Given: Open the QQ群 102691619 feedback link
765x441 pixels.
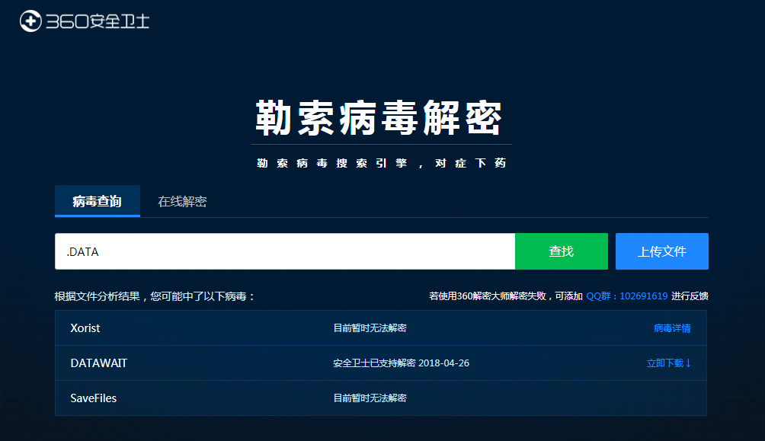Looking at the screenshot, I should tap(626, 296).
